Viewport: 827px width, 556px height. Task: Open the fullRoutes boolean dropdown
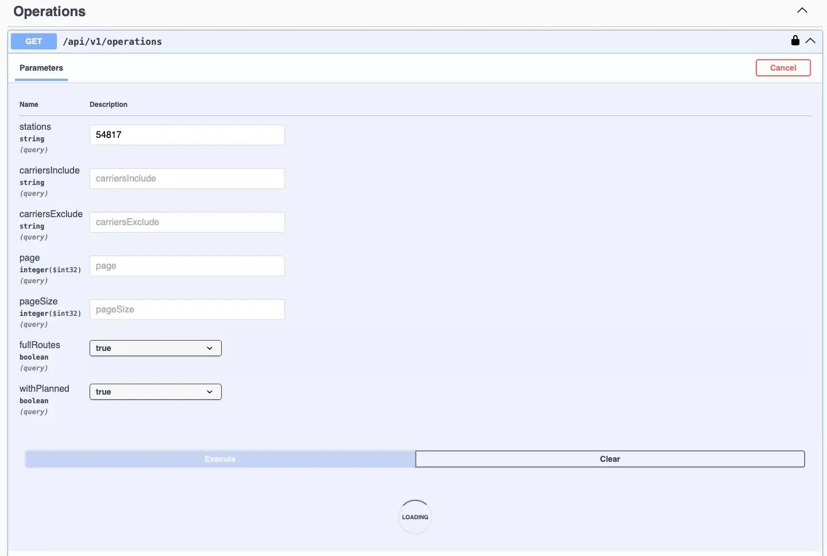[x=155, y=348]
